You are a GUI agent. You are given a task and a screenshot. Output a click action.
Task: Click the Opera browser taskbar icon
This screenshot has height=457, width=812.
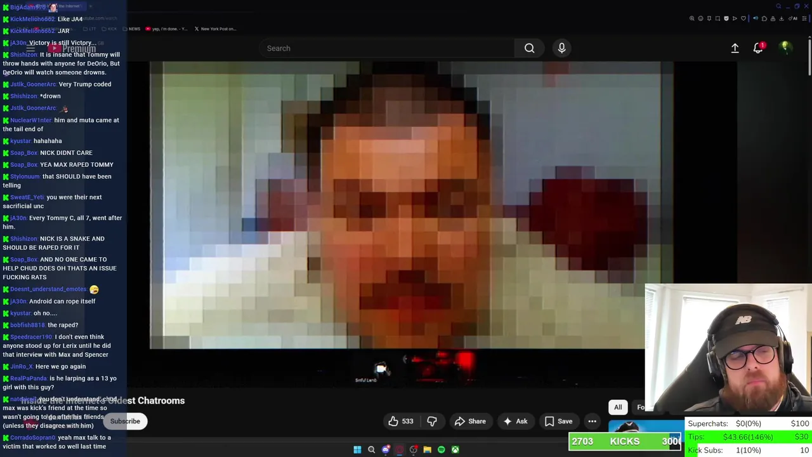pos(399,449)
